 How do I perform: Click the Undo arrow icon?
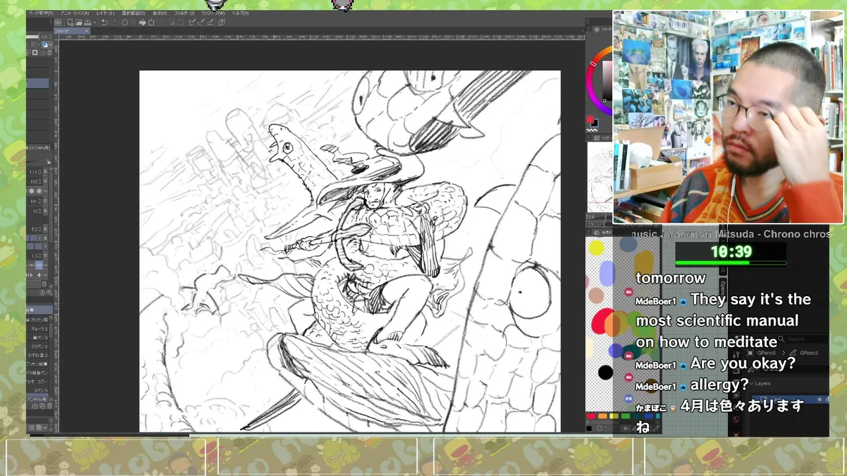(x=105, y=22)
